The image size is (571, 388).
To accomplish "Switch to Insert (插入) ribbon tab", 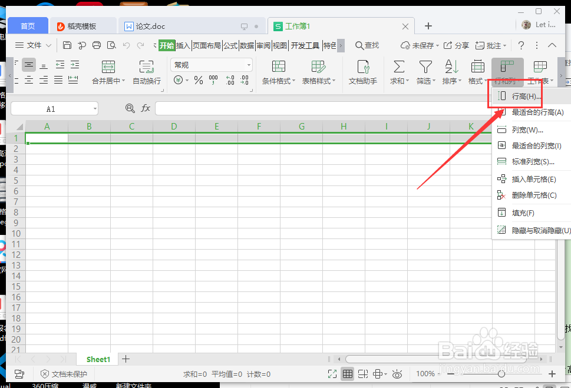I will point(183,45).
